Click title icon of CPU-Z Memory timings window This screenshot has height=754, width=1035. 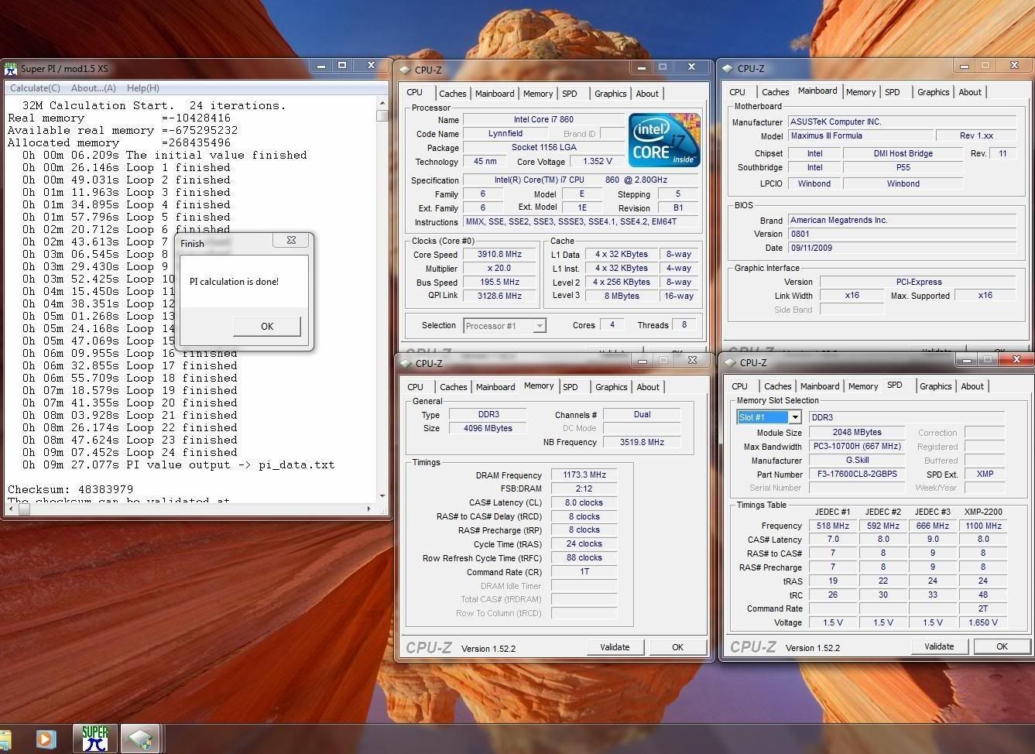coord(406,363)
